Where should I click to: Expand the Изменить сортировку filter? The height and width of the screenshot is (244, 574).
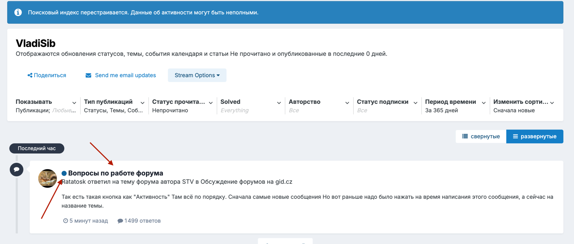pyautogui.click(x=524, y=106)
